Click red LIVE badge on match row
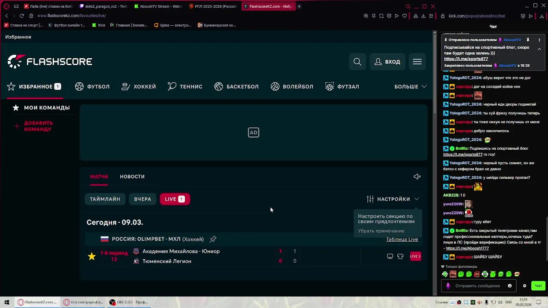 click(x=415, y=256)
